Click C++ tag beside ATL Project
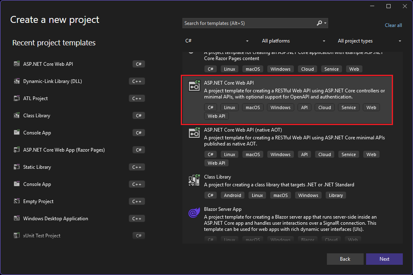Image resolution: width=413 pixels, height=275 pixels. click(137, 98)
